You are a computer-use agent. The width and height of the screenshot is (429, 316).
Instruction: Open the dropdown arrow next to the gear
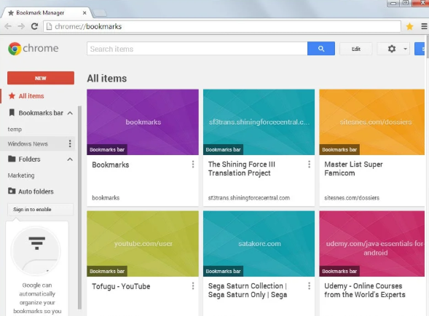click(405, 49)
